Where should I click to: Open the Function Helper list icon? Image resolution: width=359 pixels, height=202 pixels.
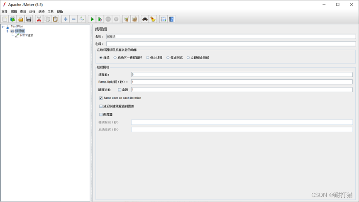[x=163, y=19]
